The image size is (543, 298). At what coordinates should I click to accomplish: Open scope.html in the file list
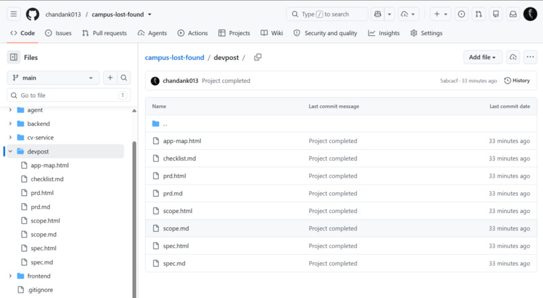tap(178, 211)
